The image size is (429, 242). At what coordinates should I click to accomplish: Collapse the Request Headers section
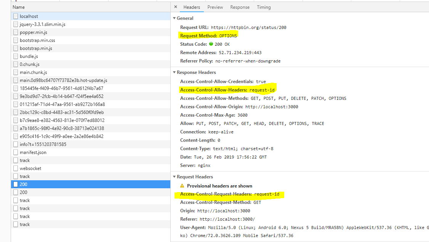pyautogui.click(x=174, y=176)
